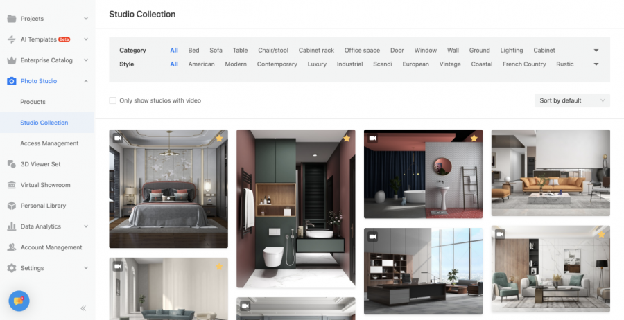Click the Account Management person icon
The height and width of the screenshot is (320, 624).
click(12, 247)
